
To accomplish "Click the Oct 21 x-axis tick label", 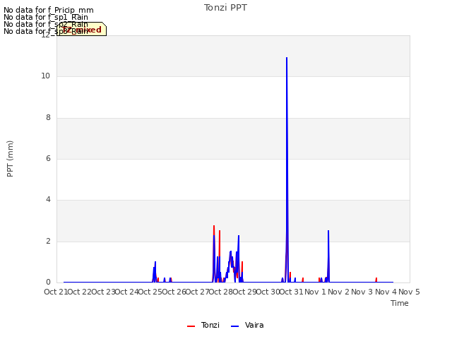I will pyautogui.click(x=56, y=292).
